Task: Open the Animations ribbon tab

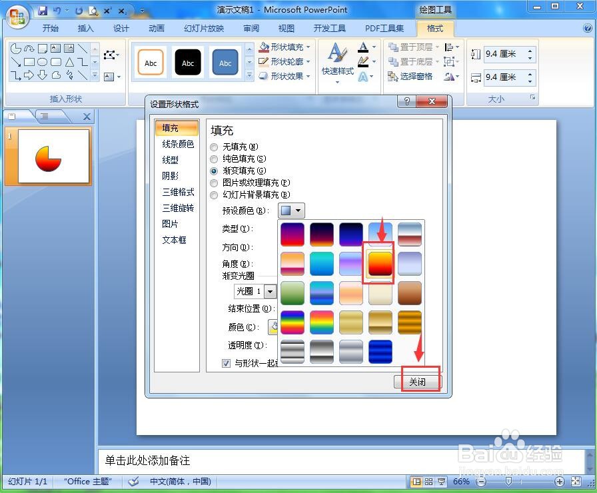Action: pyautogui.click(x=157, y=28)
